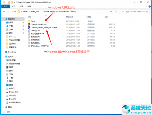Open 音乐 under This PC
This screenshot has width=152, height=115.
click(x=11, y=81)
